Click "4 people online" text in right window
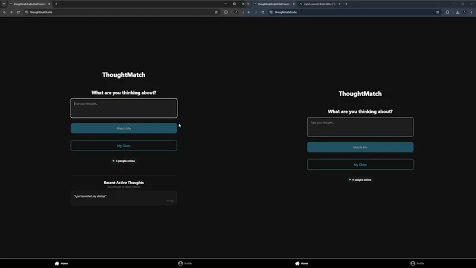This screenshot has width=476, height=268. click(x=362, y=180)
